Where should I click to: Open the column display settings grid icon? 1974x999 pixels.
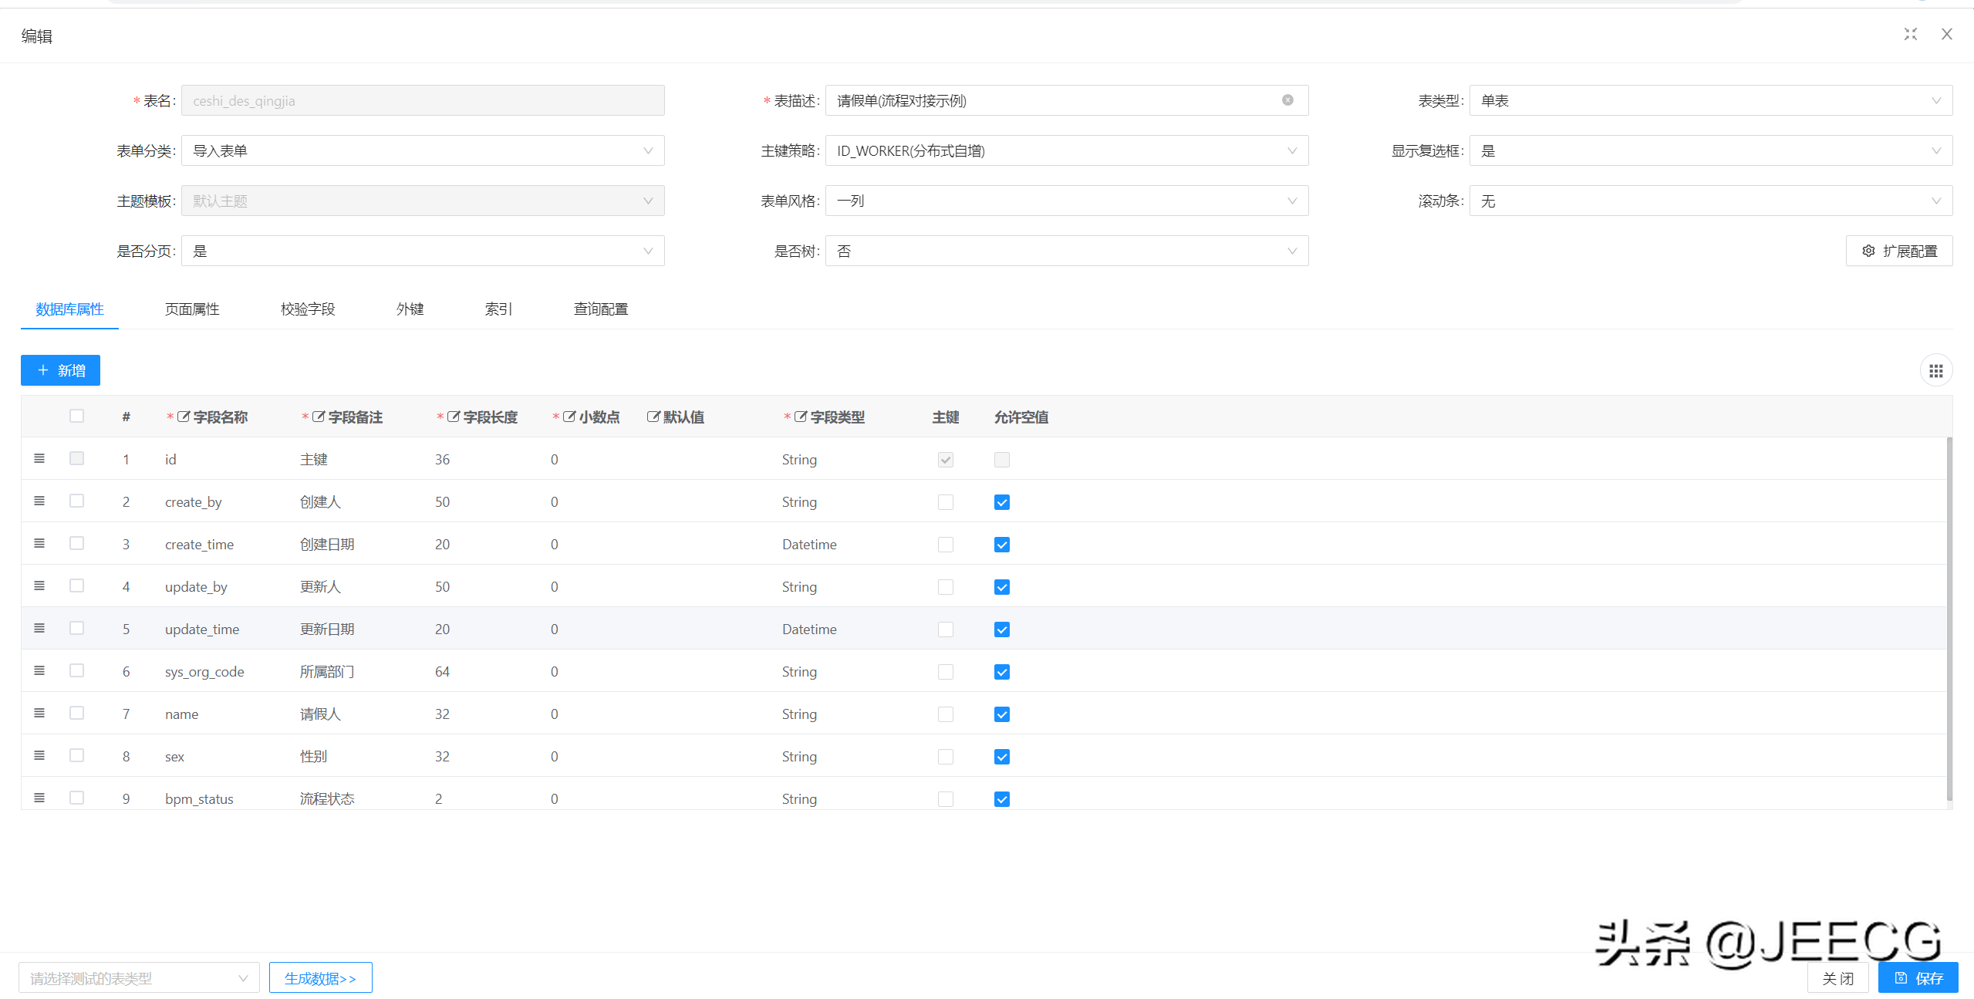(1935, 370)
